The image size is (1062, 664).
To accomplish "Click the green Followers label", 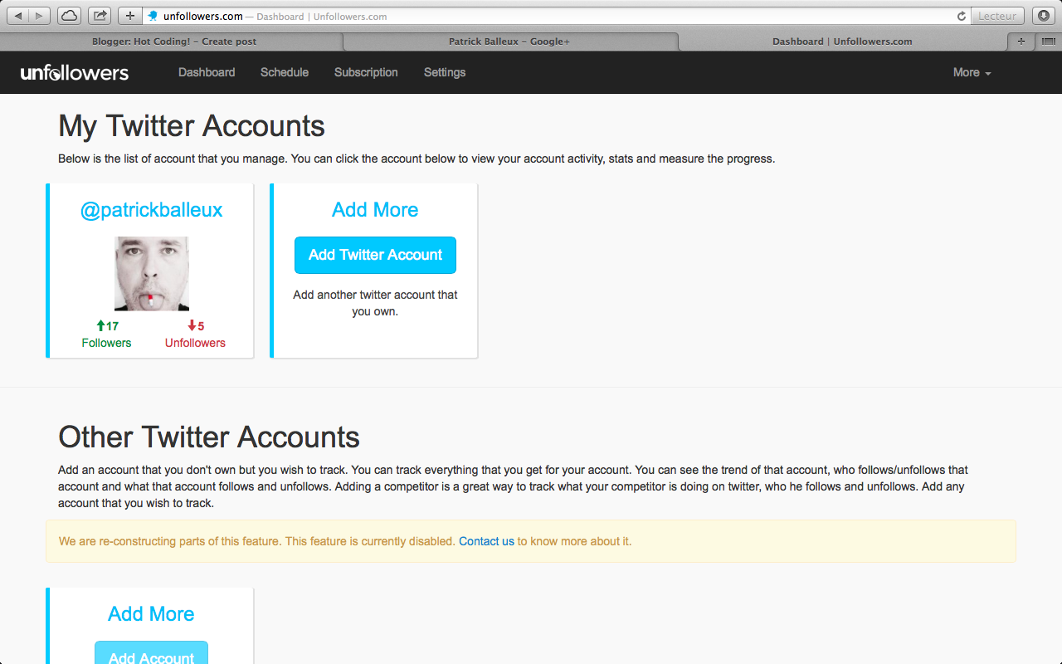I will pos(106,343).
